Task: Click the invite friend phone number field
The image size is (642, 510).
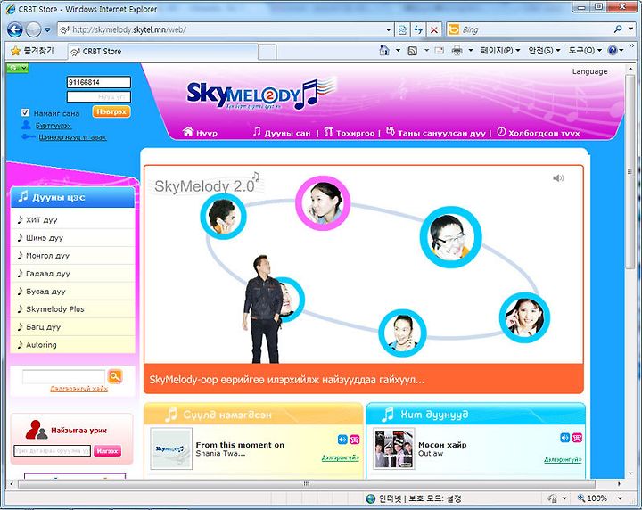Action: (52, 450)
